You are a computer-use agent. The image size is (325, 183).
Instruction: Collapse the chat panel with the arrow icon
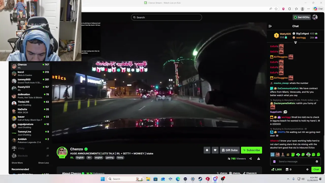270,26
